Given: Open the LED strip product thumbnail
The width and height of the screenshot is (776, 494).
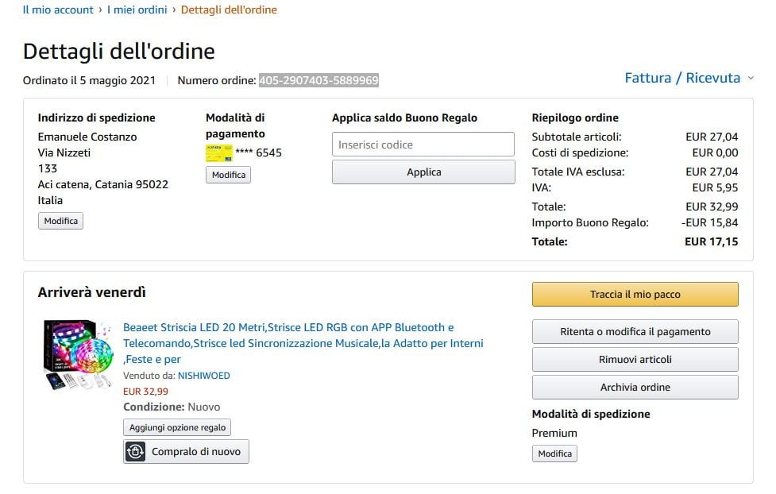Looking at the screenshot, I should point(78,354).
